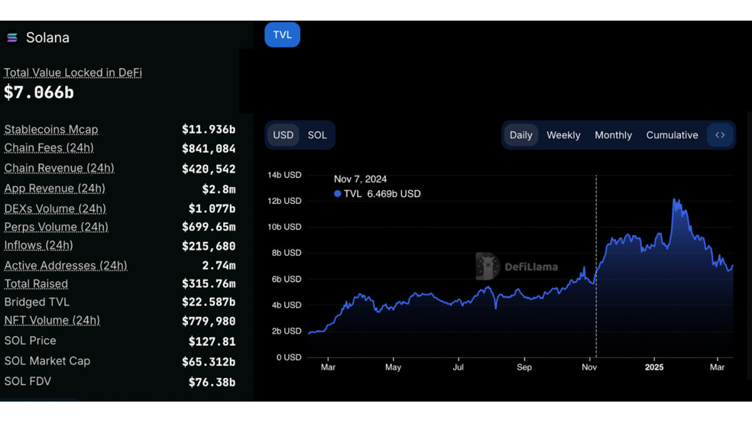Open the NFT Volume (24h) link
The height and width of the screenshot is (423, 752).
(x=52, y=320)
